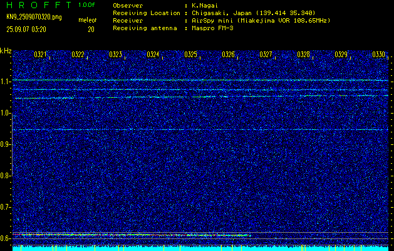Click the 0325 time label
The height and width of the screenshot is (251, 394).
pos(190,55)
